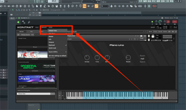Screen dimensions: 186x110
Task: Switch to the Files tab in Kontakt browser
Action: click(x=31, y=32)
